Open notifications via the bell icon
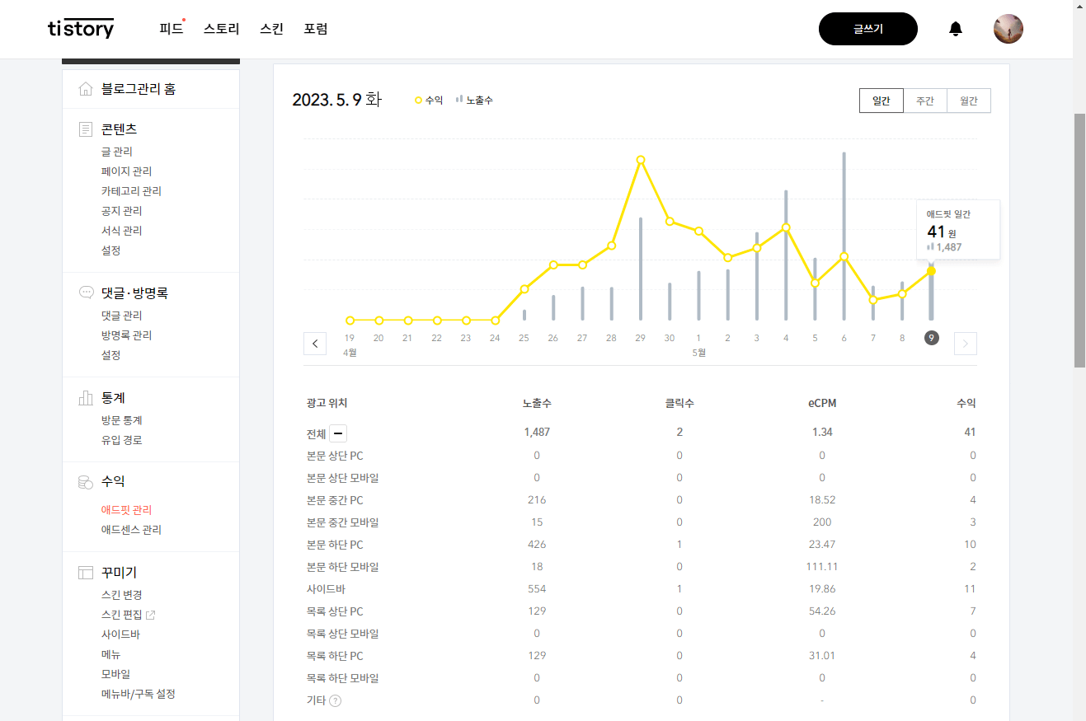 pos(955,28)
